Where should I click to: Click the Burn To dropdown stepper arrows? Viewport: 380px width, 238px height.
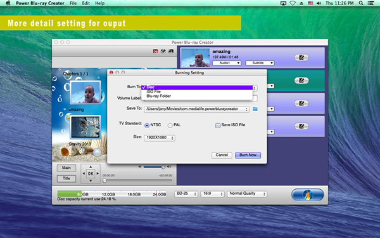click(255, 88)
